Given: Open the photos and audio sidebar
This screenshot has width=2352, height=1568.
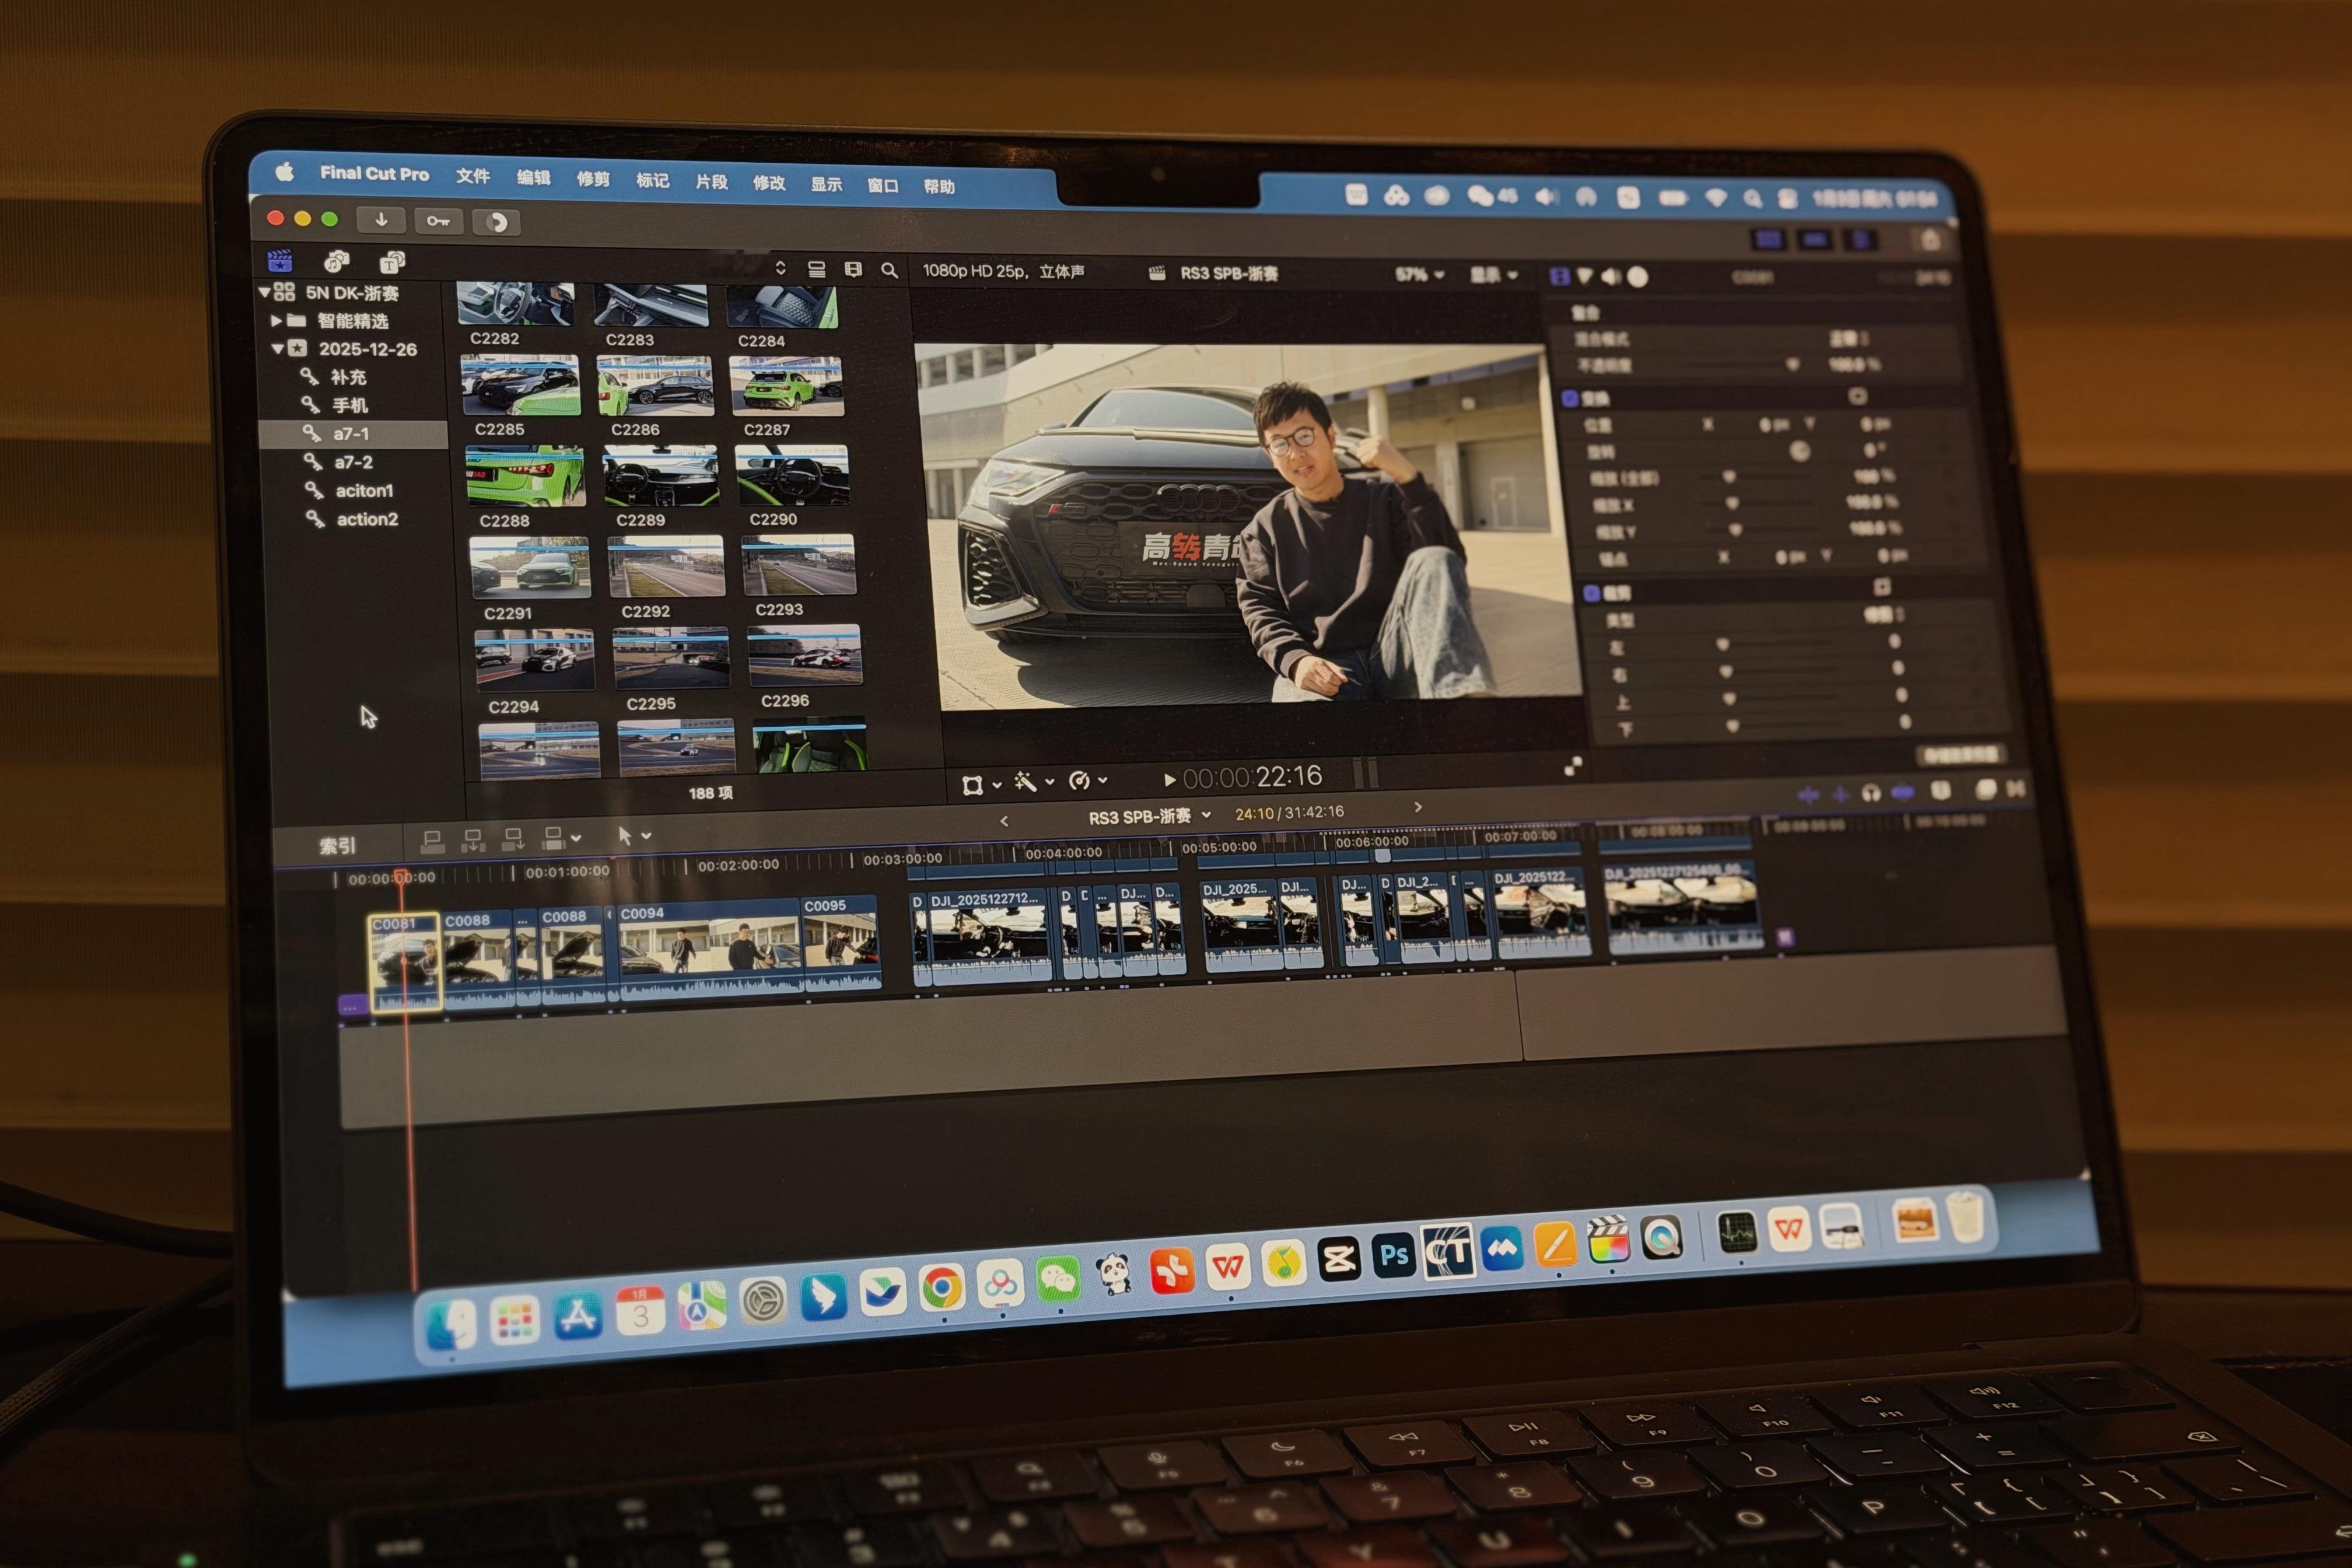Looking at the screenshot, I should coord(336,262).
